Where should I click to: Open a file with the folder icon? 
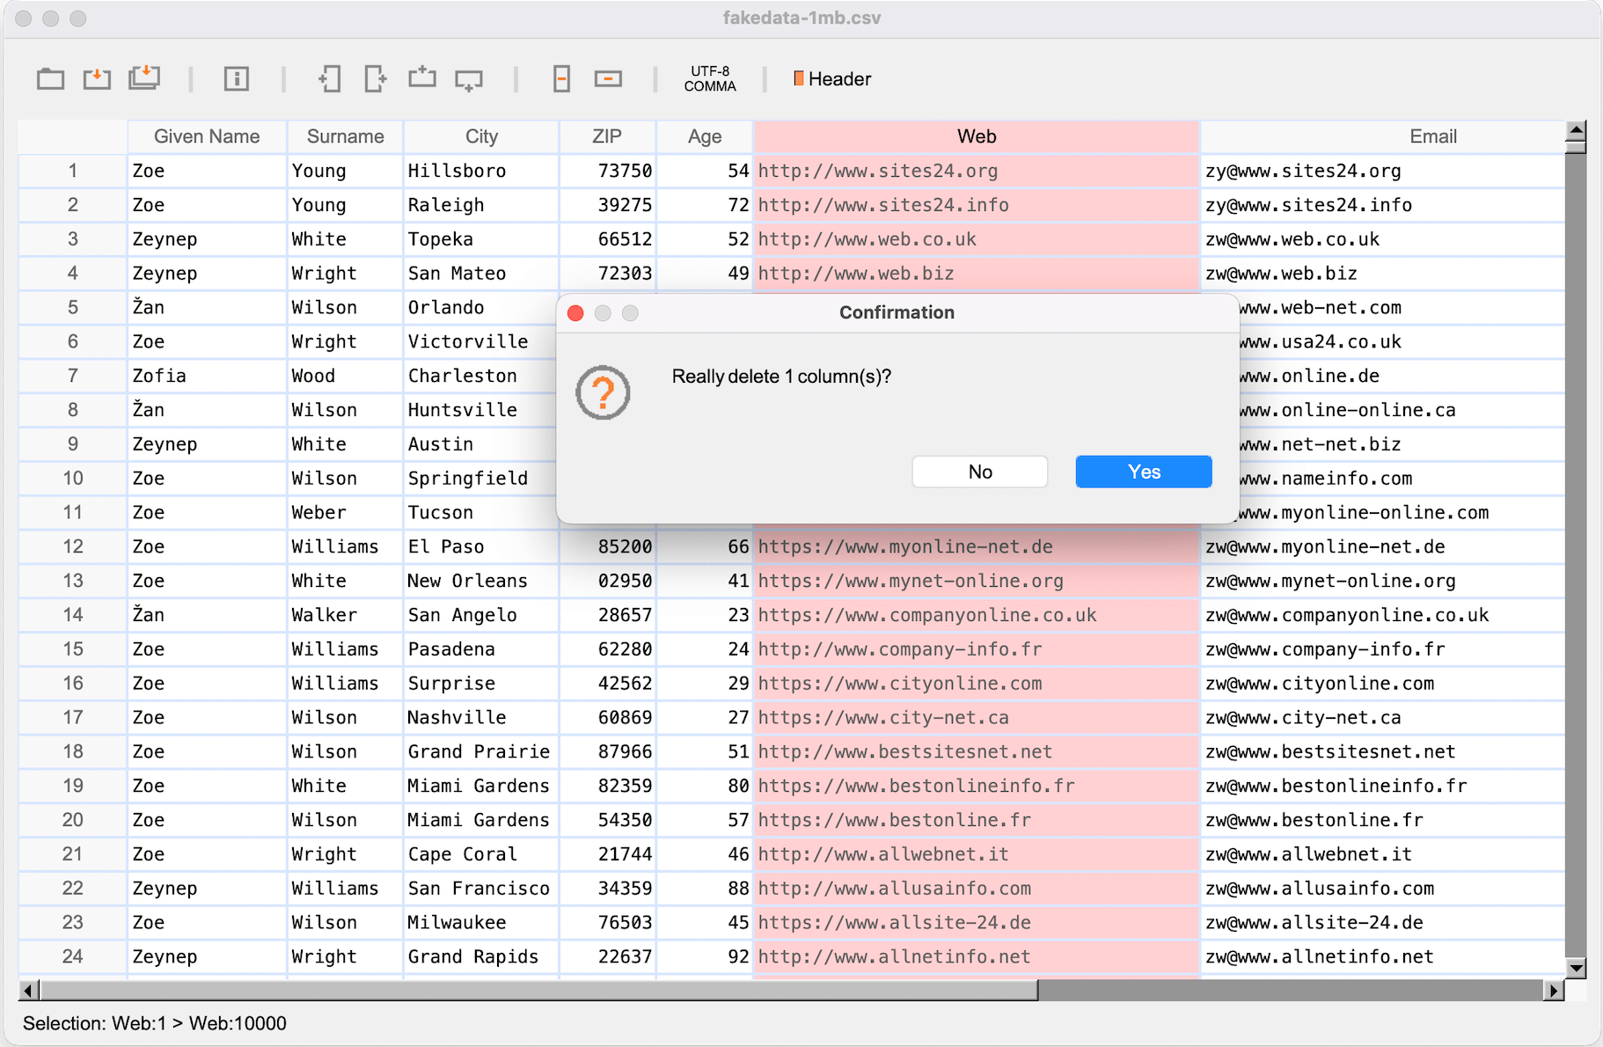50,79
